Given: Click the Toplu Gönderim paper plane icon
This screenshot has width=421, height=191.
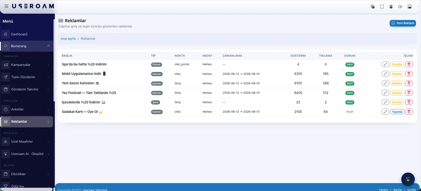Looking at the screenshot, I should coord(6,77).
